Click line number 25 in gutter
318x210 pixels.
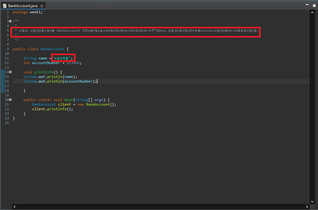click(x=7, y=123)
